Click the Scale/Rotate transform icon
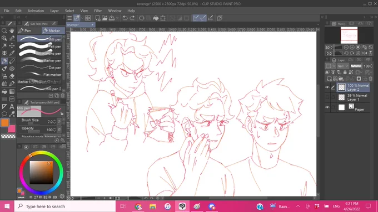Image resolution: width=378 pixels, height=212 pixels. (x=163, y=18)
